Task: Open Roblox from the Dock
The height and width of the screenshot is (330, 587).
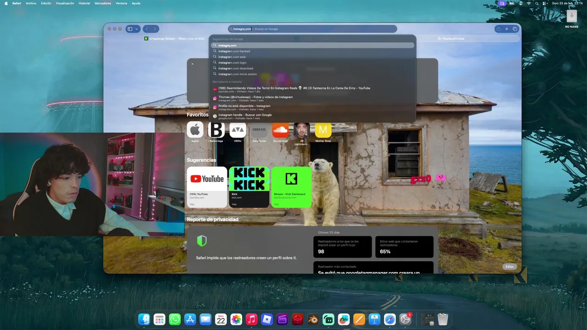Action: pyautogui.click(x=267, y=319)
